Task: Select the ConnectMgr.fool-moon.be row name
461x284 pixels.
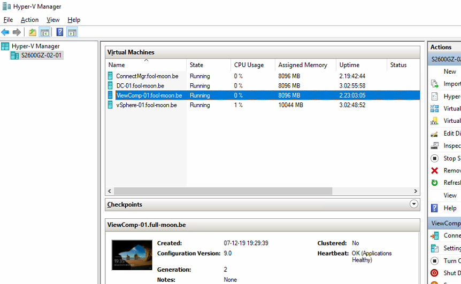Action: click(x=147, y=76)
